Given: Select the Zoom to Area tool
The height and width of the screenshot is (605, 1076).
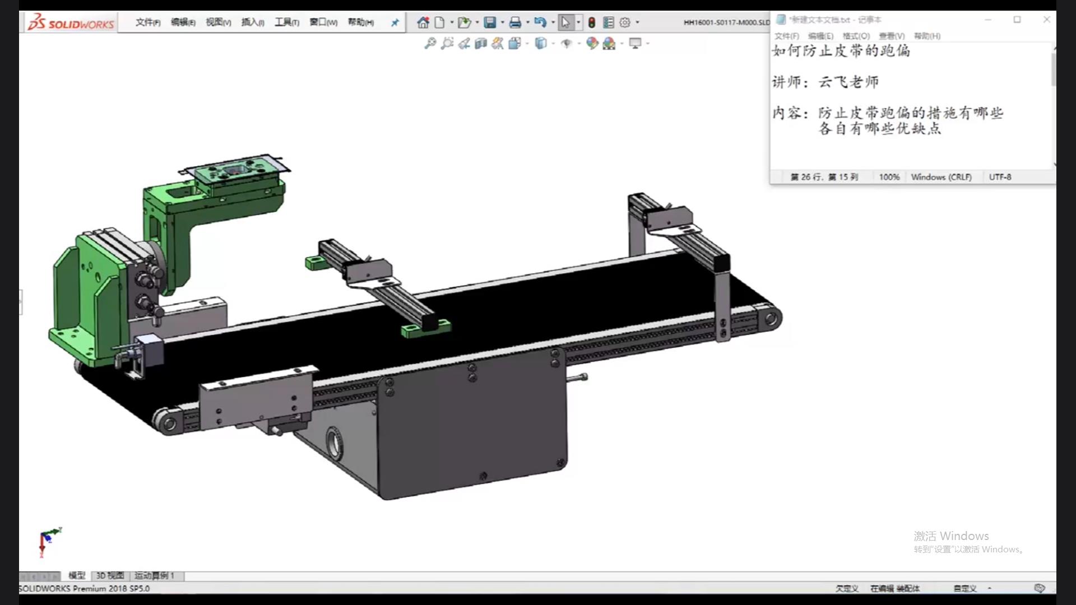Looking at the screenshot, I should click(447, 43).
